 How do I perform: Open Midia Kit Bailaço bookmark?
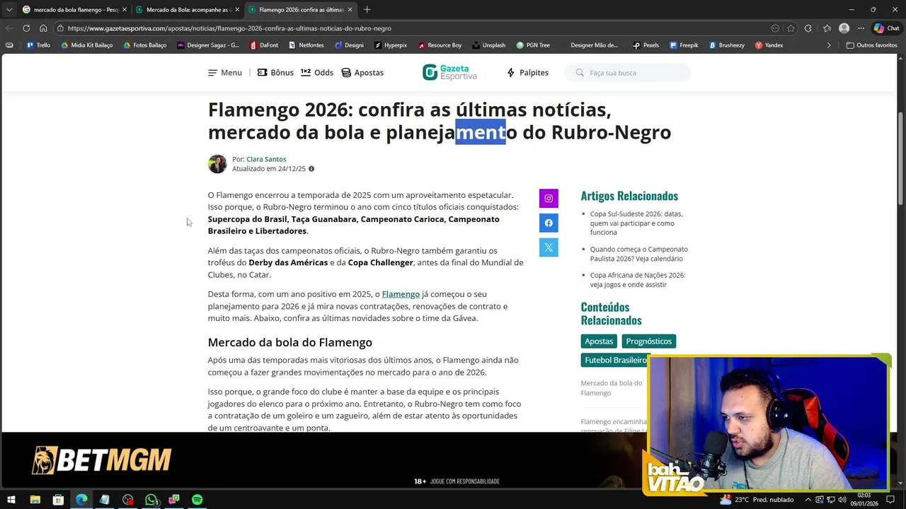87,45
